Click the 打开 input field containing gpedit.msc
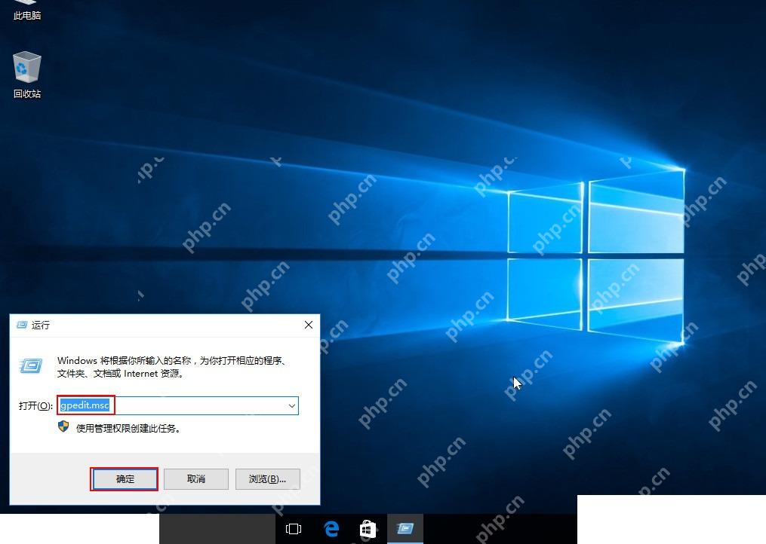Viewport: 766px width, 544px height. (178, 406)
